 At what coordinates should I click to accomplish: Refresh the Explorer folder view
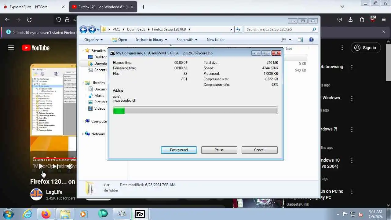click(238, 29)
